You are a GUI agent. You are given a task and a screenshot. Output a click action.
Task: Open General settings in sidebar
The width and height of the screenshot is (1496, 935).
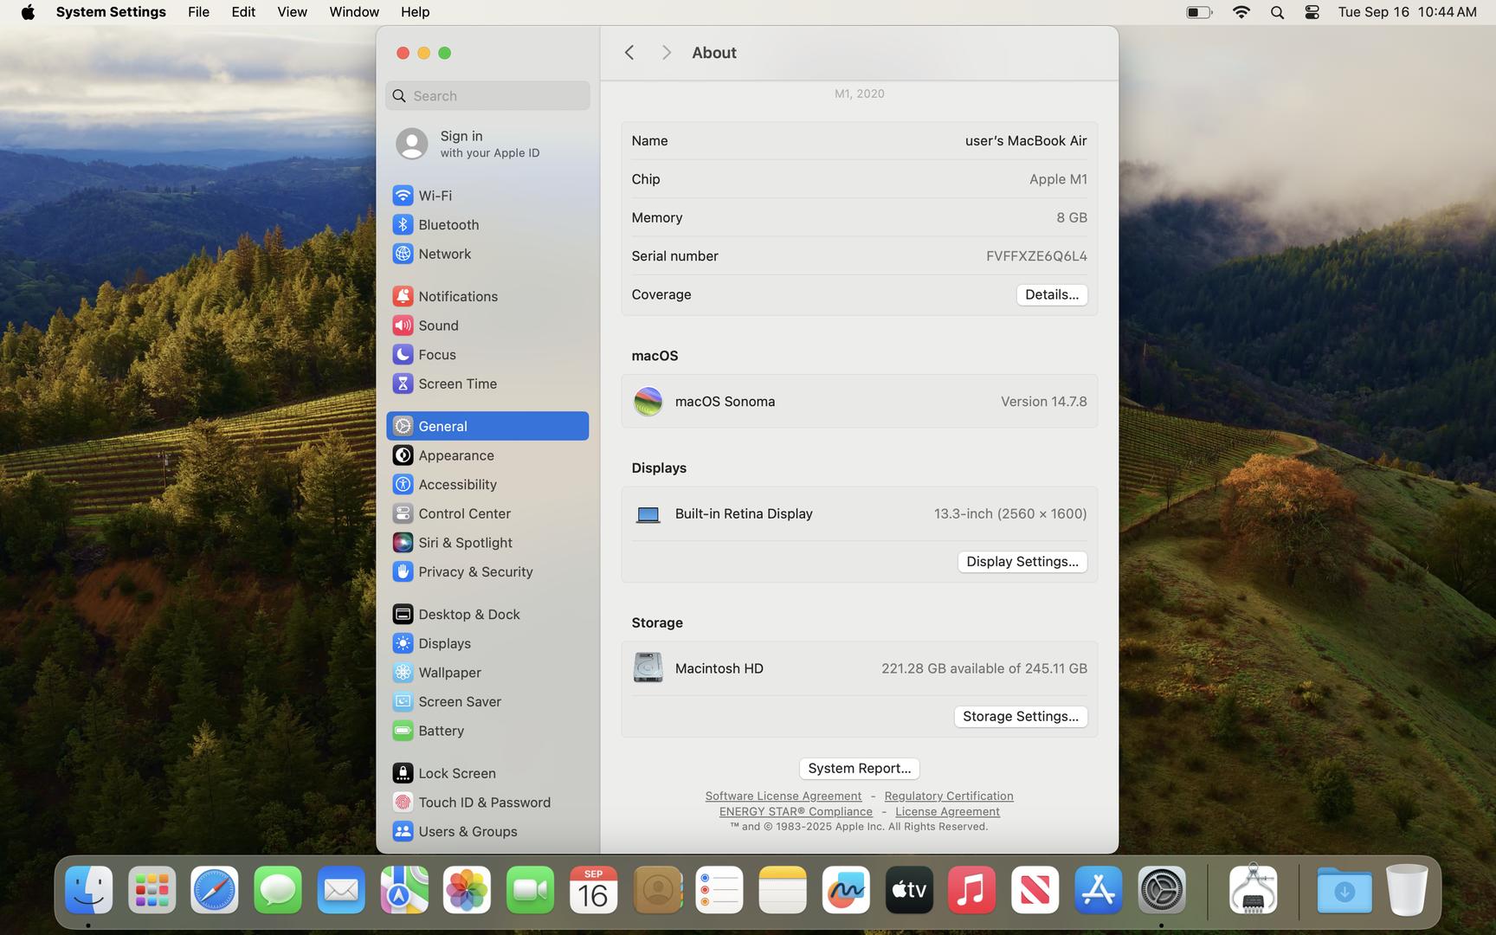(487, 426)
